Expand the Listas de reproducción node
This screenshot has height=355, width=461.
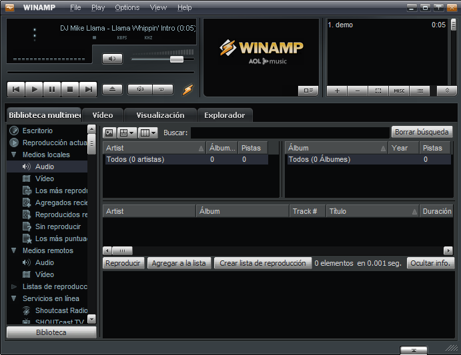click(13, 286)
